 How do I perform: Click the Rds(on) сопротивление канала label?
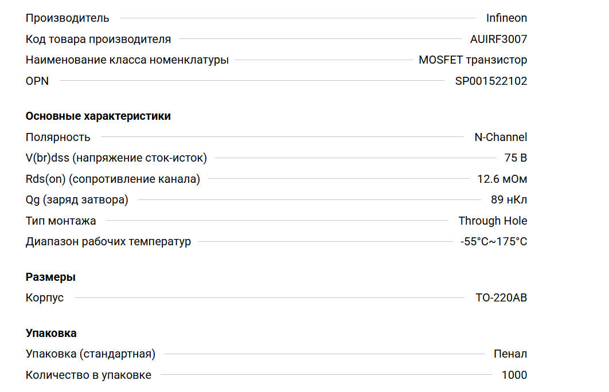click(113, 179)
